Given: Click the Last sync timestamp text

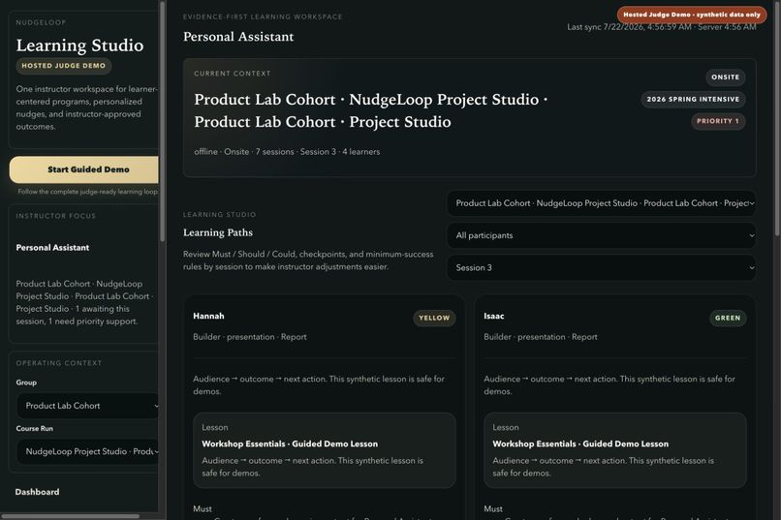Looking at the screenshot, I should tap(662, 27).
